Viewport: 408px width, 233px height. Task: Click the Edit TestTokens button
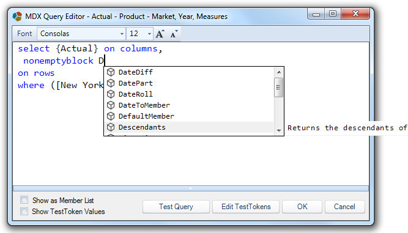coord(246,207)
